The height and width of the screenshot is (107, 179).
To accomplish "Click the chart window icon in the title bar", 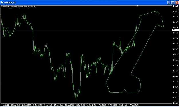I will 2,2.
